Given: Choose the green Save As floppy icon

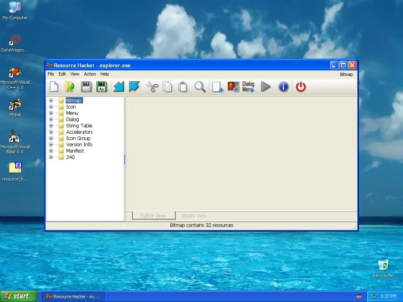Looking at the screenshot, I should point(102,87).
